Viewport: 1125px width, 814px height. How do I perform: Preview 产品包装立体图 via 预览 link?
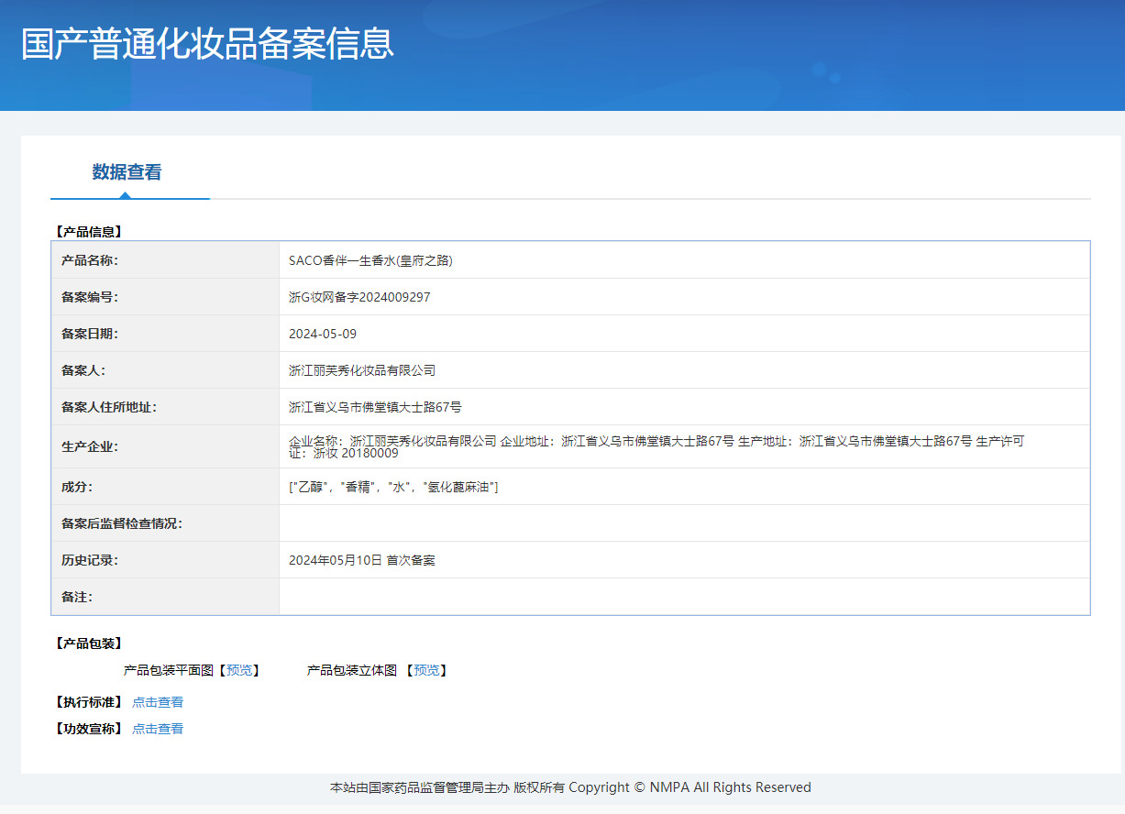(x=426, y=670)
